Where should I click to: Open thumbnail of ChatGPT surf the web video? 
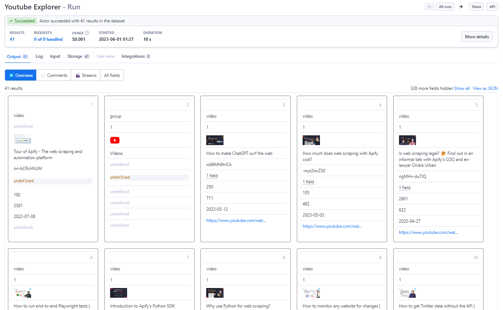tap(215, 140)
